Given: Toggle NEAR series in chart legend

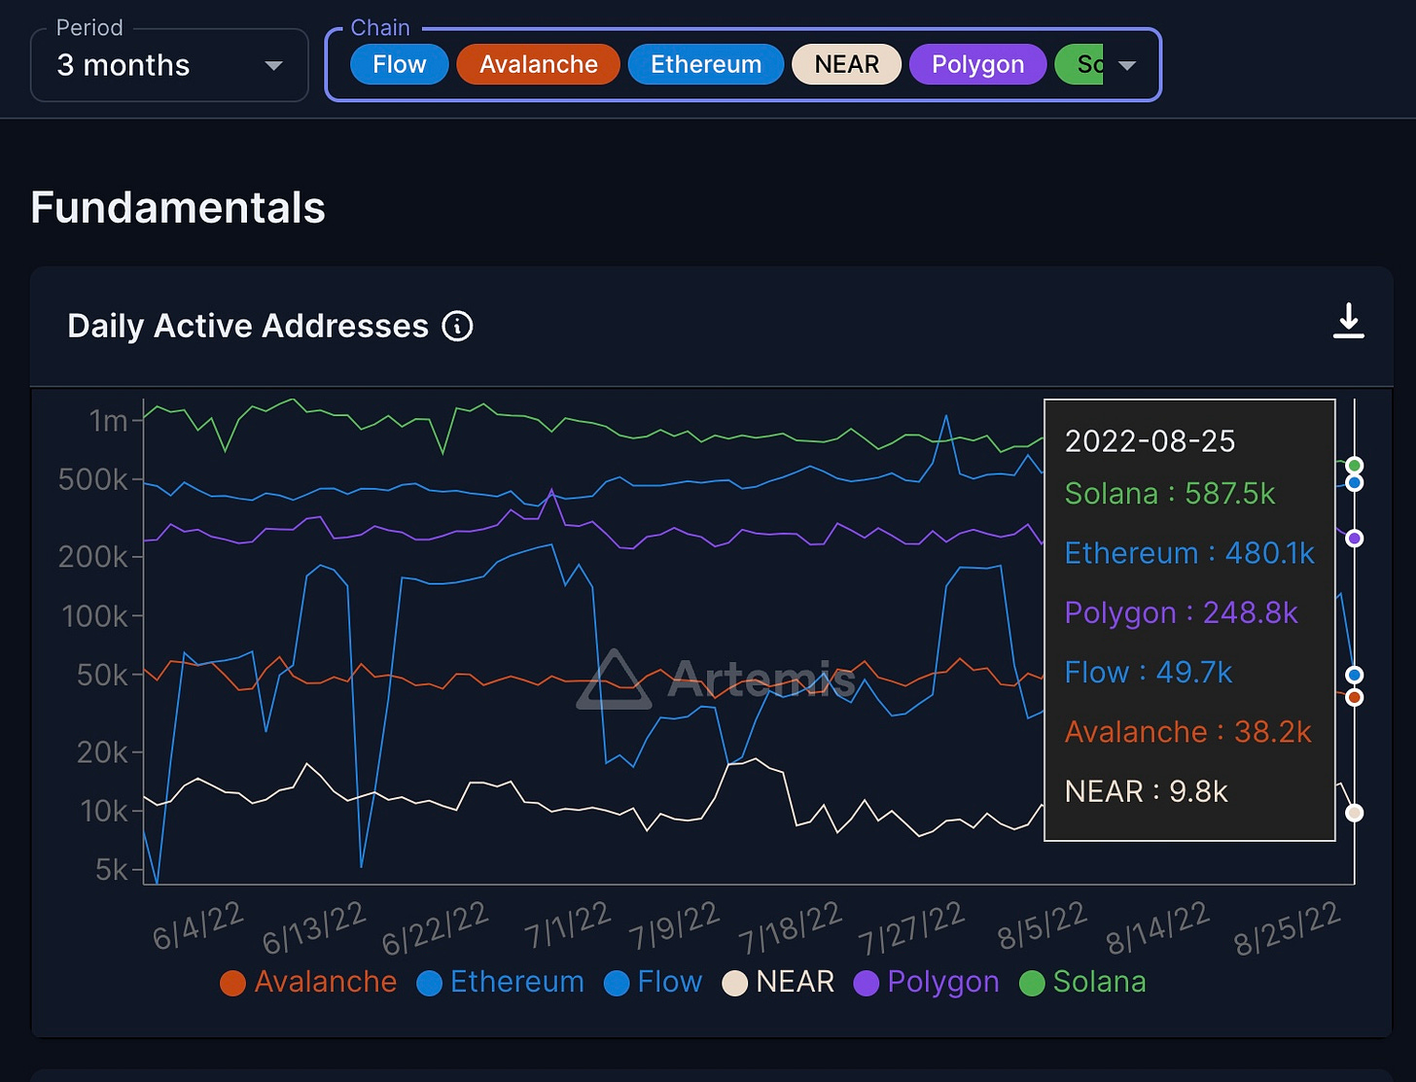Looking at the screenshot, I should (778, 982).
